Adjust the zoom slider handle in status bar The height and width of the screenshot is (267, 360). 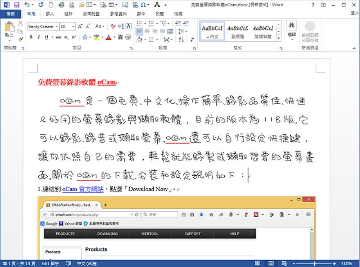coord(315,263)
